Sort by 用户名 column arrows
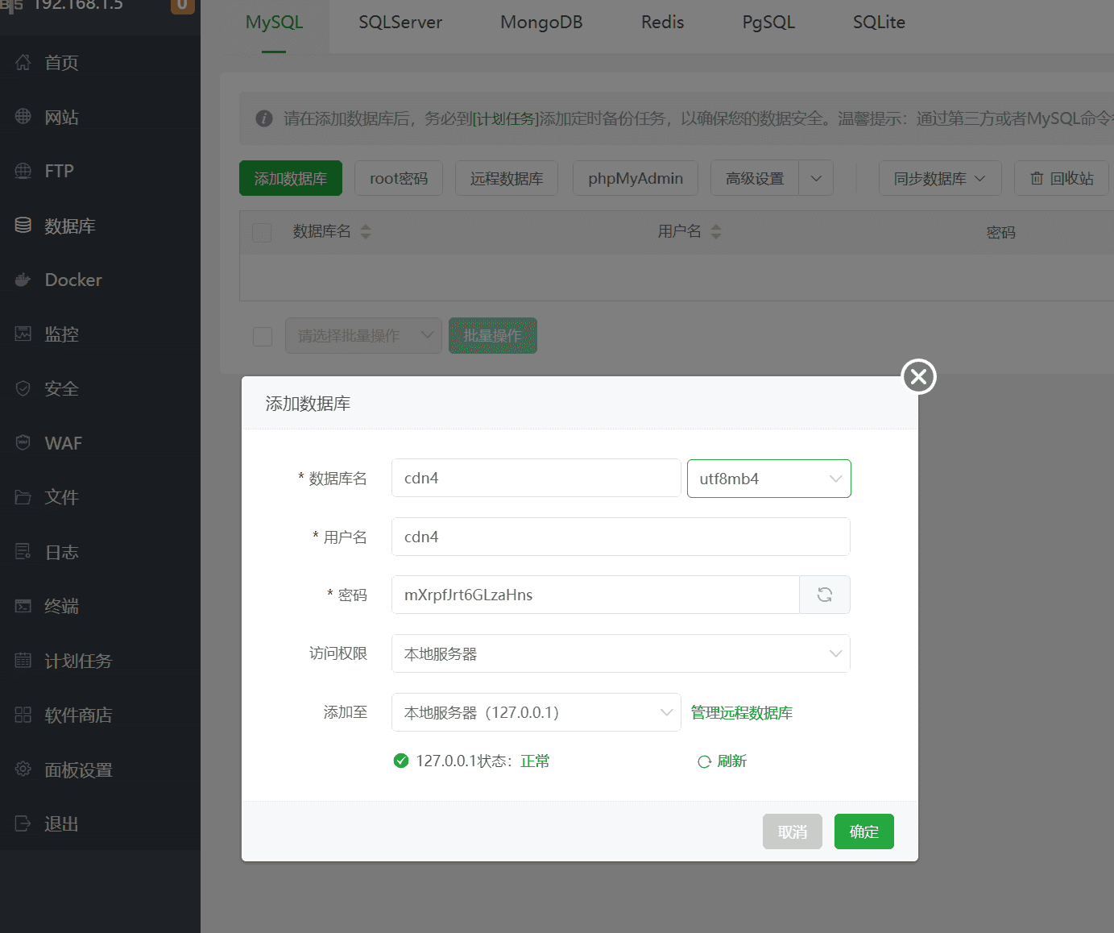The image size is (1114, 933). pos(716,232)
